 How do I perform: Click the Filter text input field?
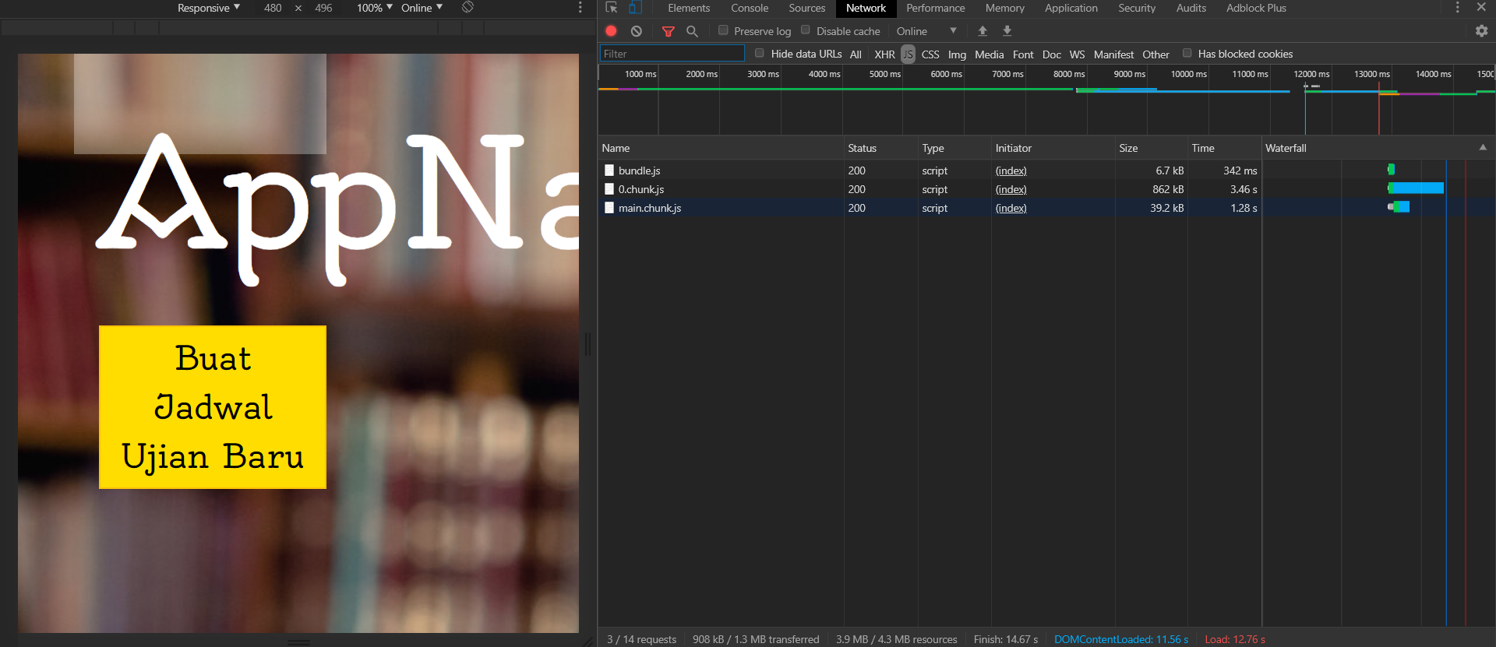click(x=672, y=54)
